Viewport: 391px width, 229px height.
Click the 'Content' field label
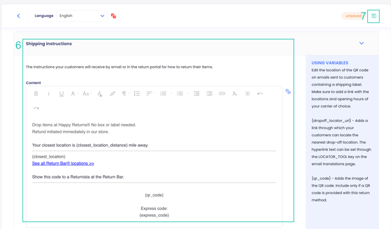pyautogui.click(x=34, y=83)
